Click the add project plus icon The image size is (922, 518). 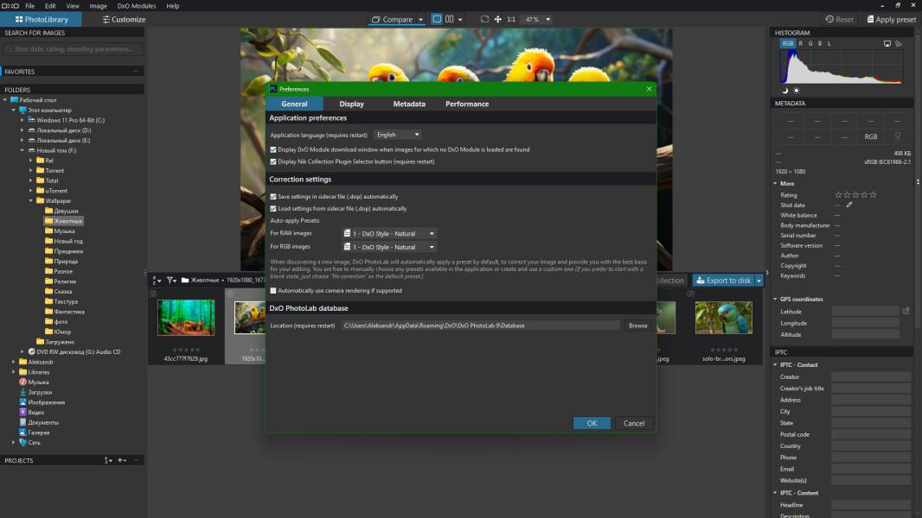point(120,461)
